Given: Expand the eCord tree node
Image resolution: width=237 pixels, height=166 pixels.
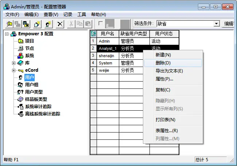Looking at the screenshot, I should click(13, 70).
